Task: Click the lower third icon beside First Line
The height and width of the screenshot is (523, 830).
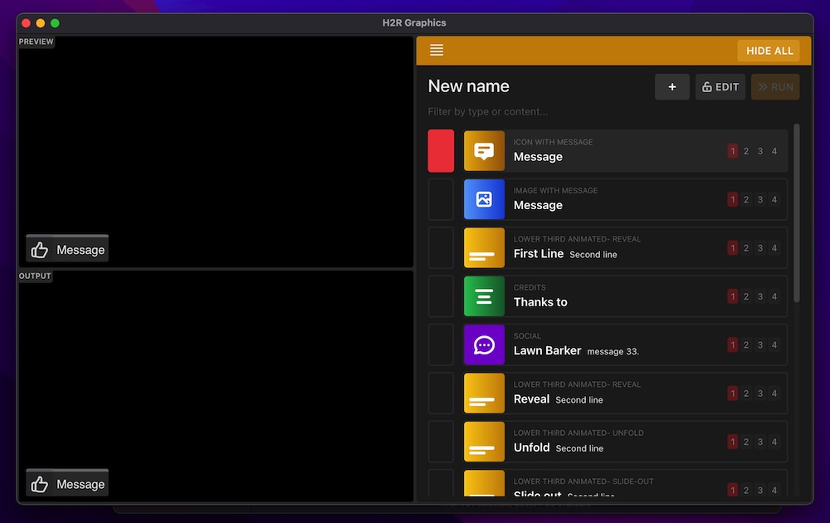Action: (x=484, y=247)
